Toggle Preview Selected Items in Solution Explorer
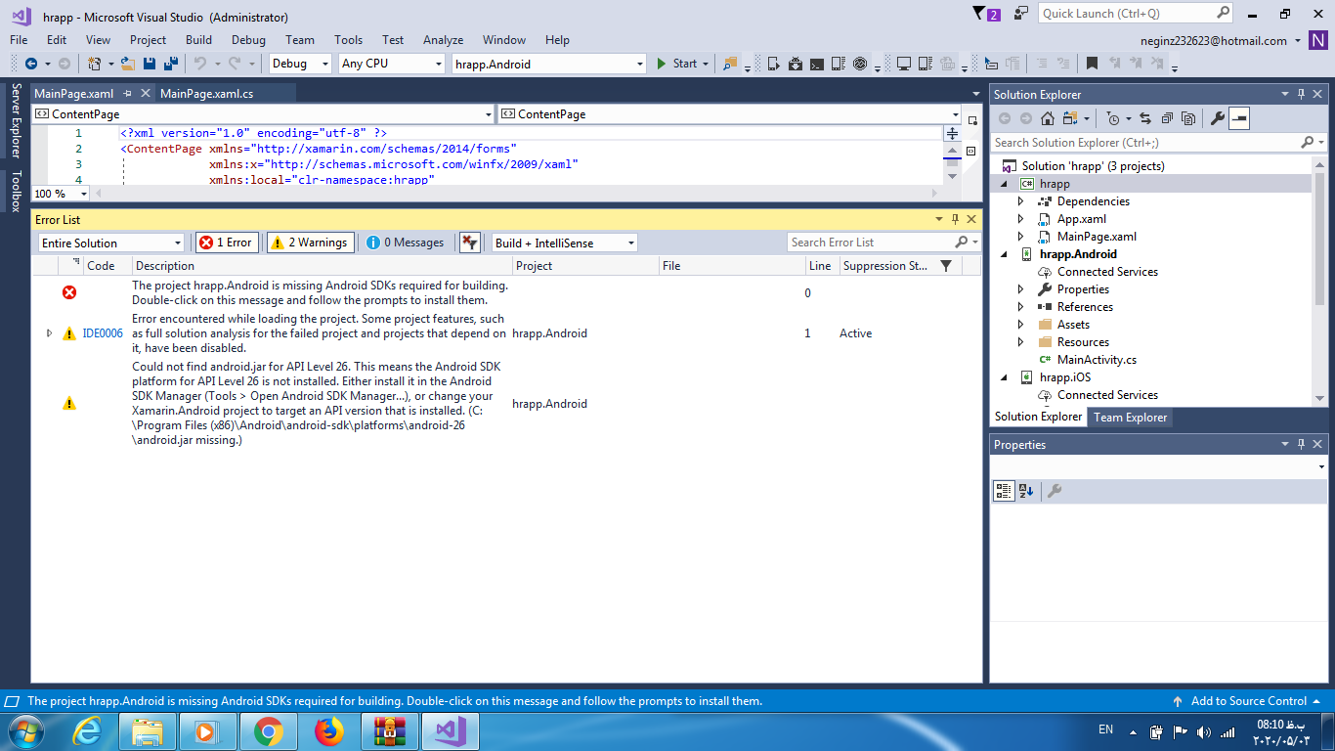Screen dimensions: 1335x751 (1239, 118)
